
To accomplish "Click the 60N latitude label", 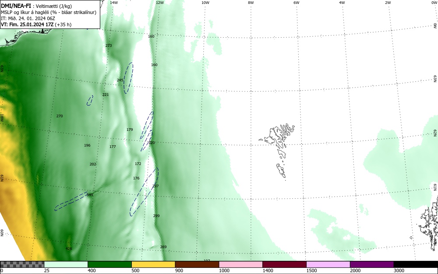I will point(2,233).
